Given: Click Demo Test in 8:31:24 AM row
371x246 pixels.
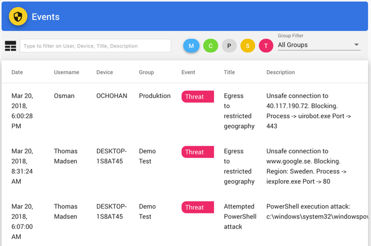Looking at the screenshot, I should coord(147,156).
